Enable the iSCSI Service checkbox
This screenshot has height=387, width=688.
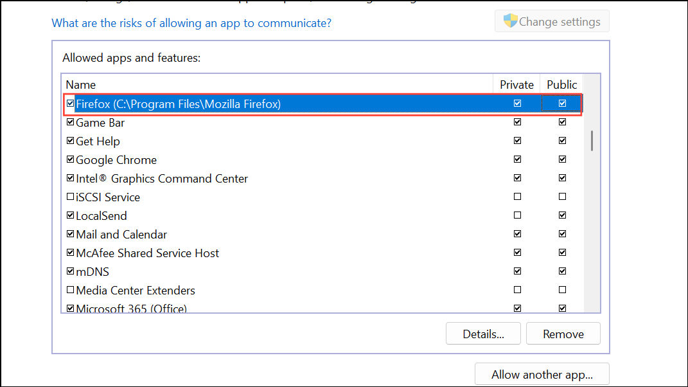[x=70, y=196]
